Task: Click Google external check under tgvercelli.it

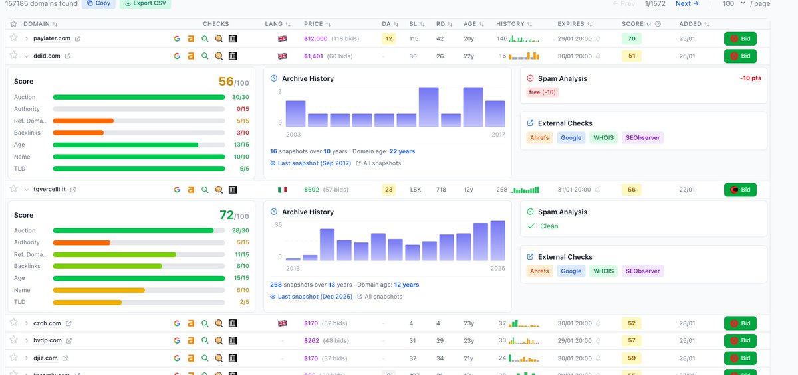Action: 571,271
